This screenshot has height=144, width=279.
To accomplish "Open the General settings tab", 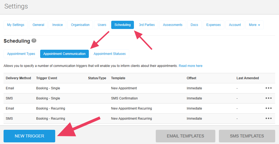I will pyautogui.click(x=38, y=25).
